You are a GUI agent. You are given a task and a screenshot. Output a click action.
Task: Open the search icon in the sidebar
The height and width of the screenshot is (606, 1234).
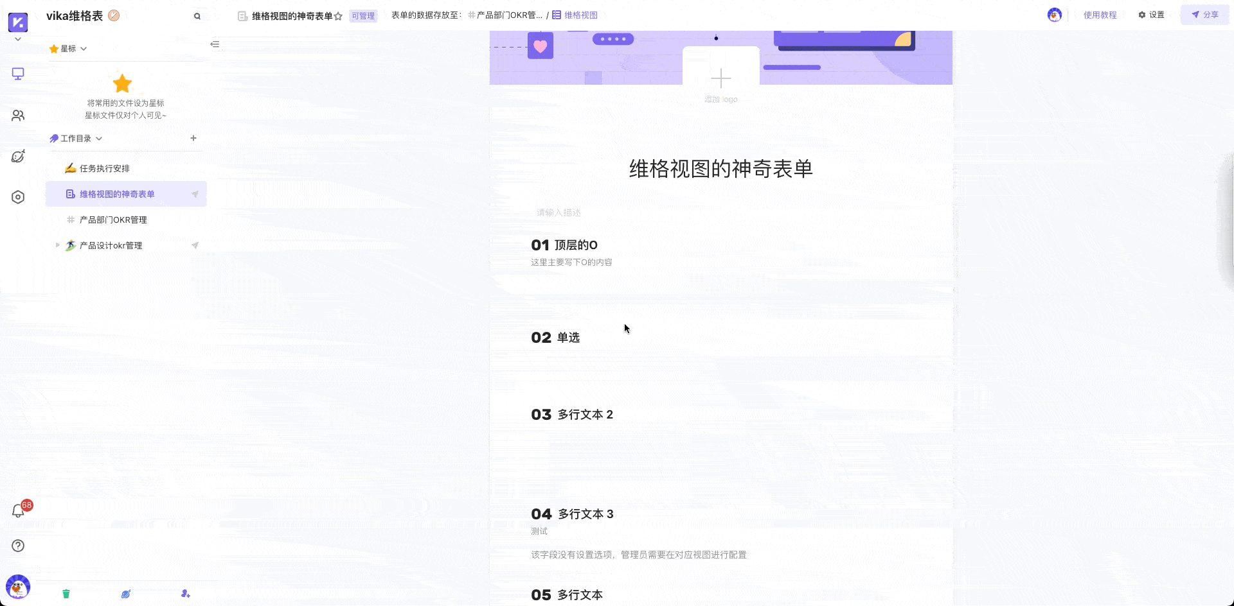[x=197, y=16]
